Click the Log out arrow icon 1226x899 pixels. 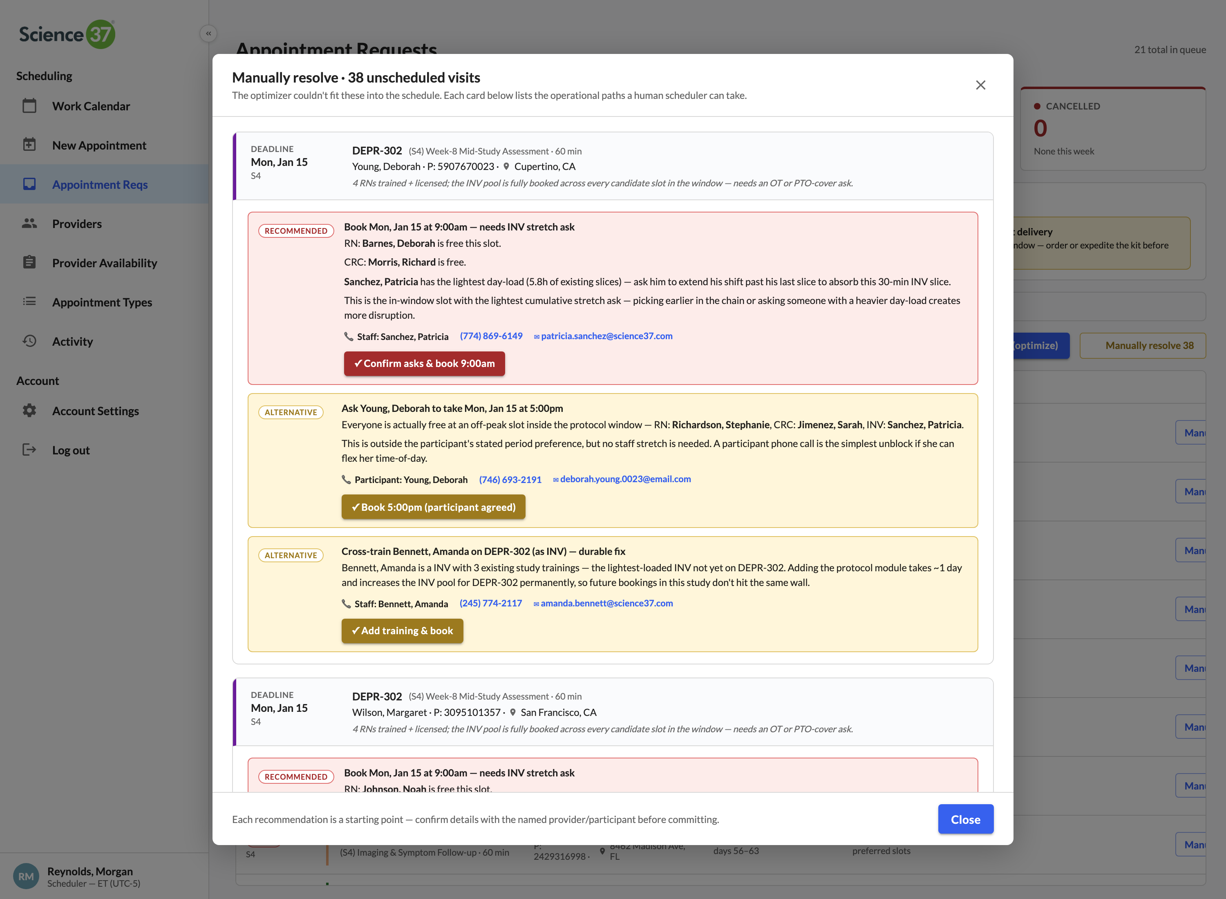coord(29,449)
